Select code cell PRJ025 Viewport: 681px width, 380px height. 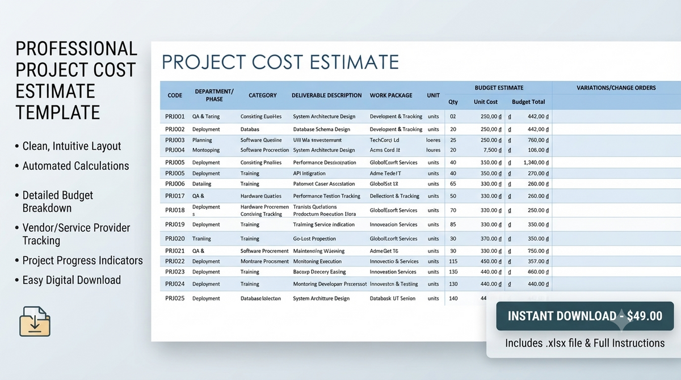click(175, 298)
